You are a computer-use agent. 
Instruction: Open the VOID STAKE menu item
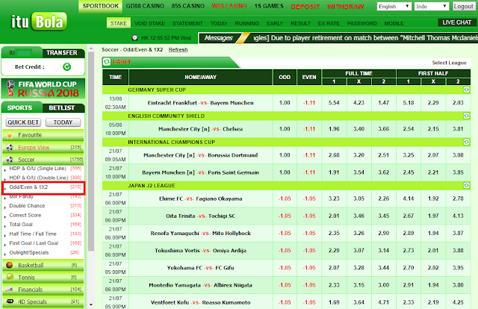[x=149, y=23]
